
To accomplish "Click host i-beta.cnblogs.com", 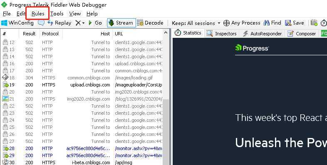I will click(91, 163).
